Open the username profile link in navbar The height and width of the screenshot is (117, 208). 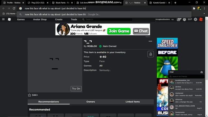pyautogui.click(x=162, y=19)
